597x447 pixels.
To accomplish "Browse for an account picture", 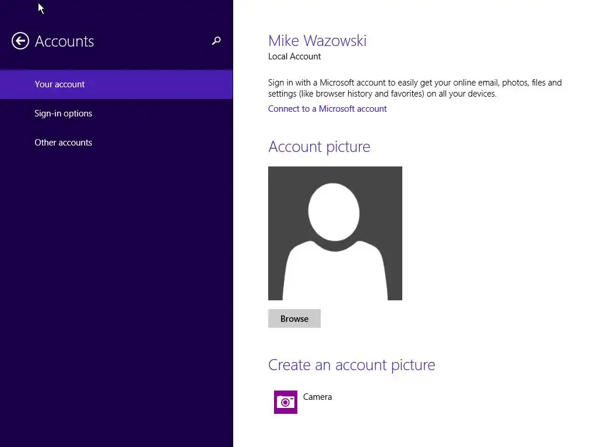I will pos(294,318).
